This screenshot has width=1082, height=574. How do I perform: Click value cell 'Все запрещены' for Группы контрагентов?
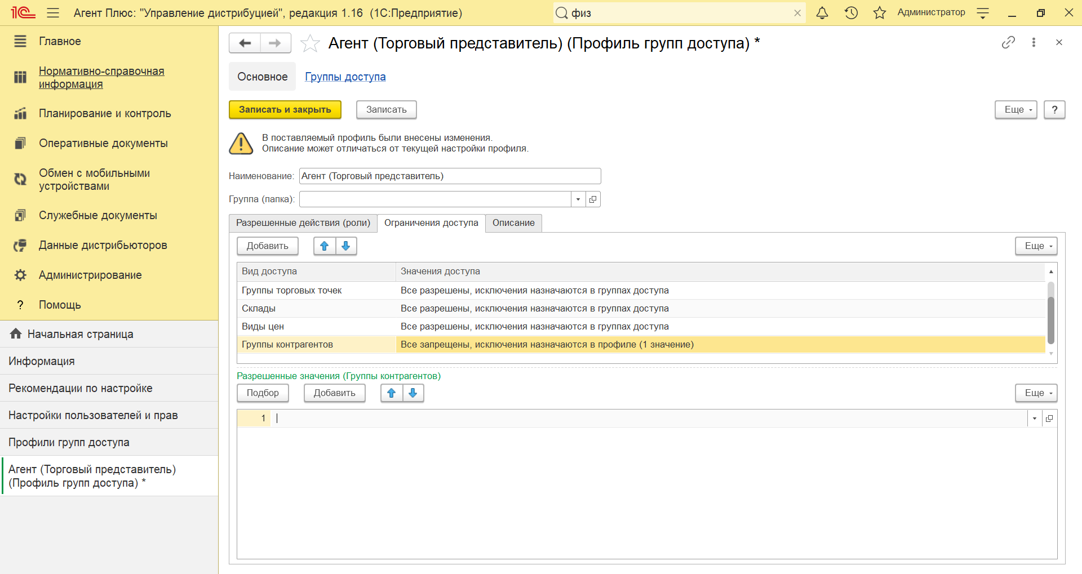coord(721,345)
